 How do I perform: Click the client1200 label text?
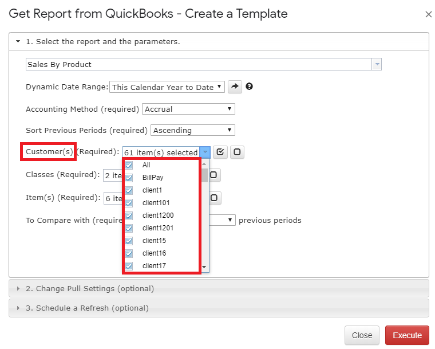point(158,215)
